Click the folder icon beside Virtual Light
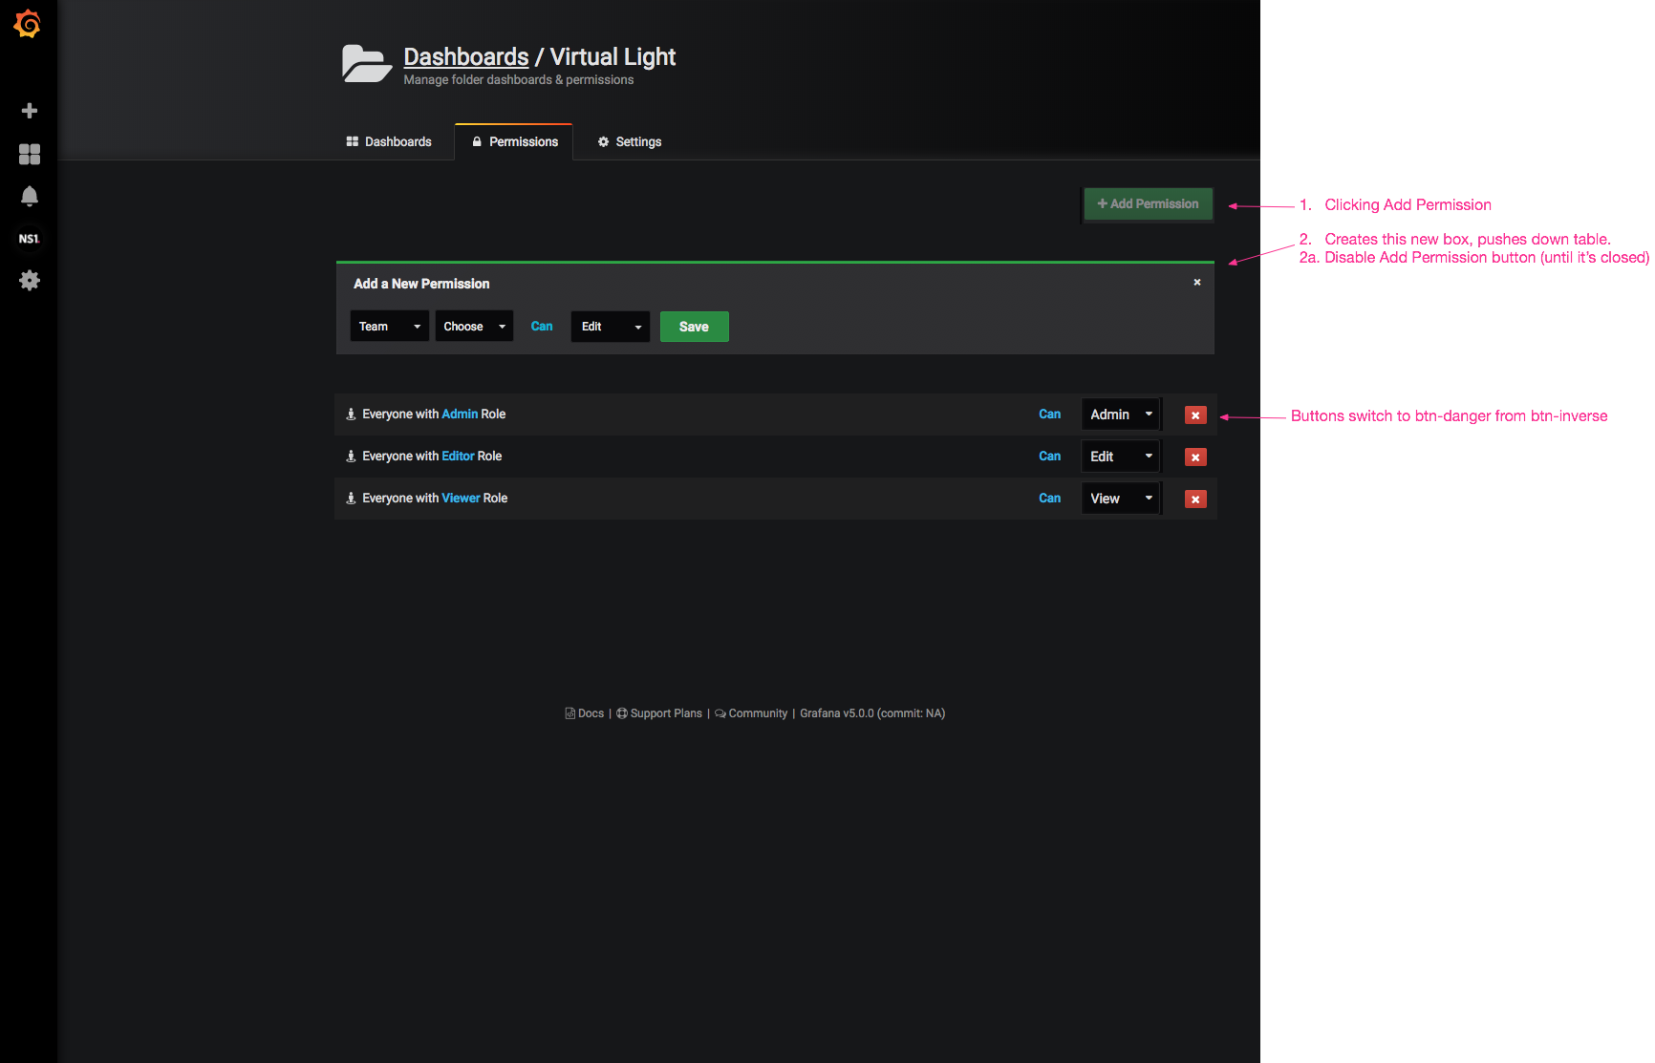The image size is (1655, 1063). click(x=366, y=63)
